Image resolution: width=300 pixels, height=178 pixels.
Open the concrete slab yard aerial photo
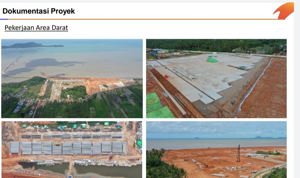coord(216,78)
